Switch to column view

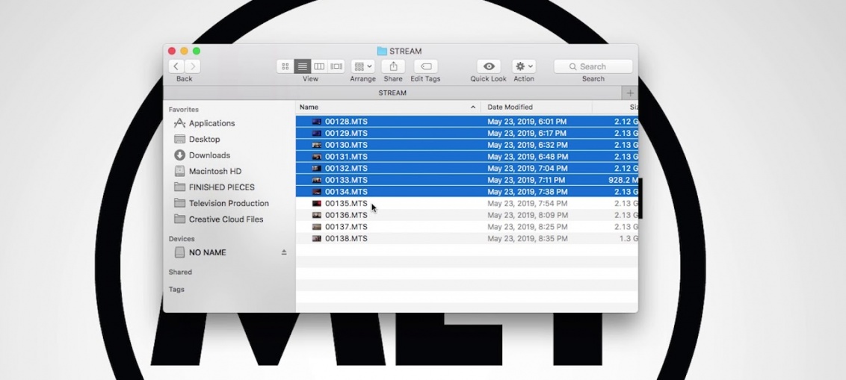pos(319,66)
